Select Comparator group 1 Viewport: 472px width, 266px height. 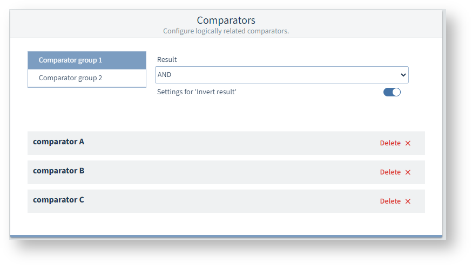(x=86, y=60)
